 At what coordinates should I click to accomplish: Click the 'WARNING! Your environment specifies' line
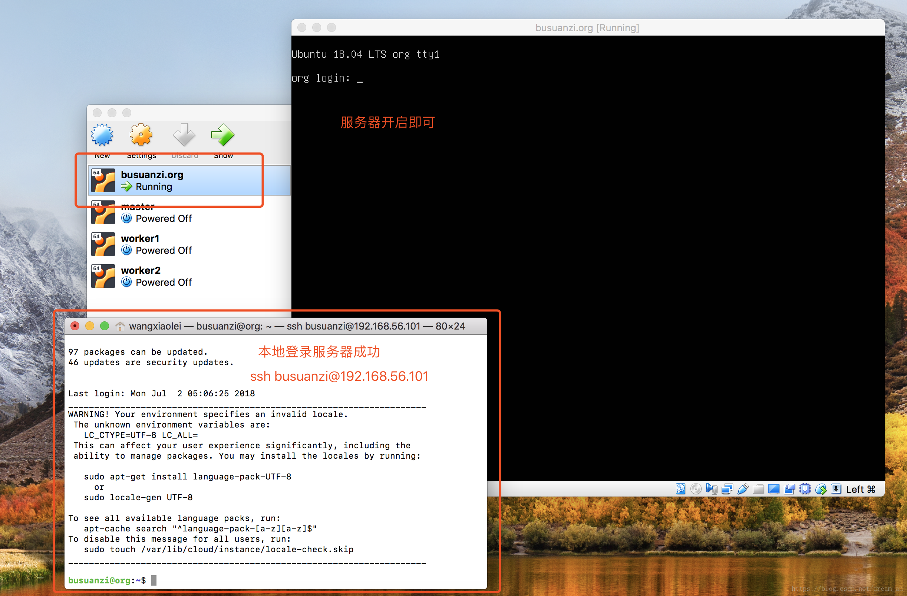208,414
